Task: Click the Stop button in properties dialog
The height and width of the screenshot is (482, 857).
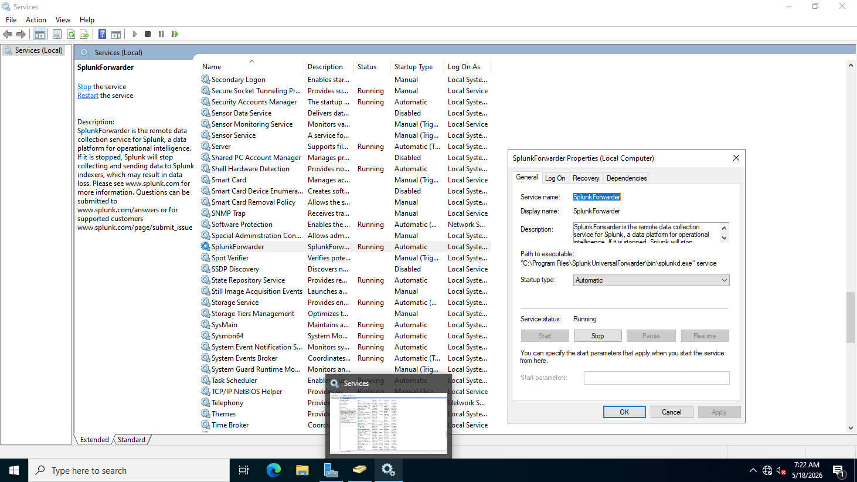Action: click(x=598, y=336)
